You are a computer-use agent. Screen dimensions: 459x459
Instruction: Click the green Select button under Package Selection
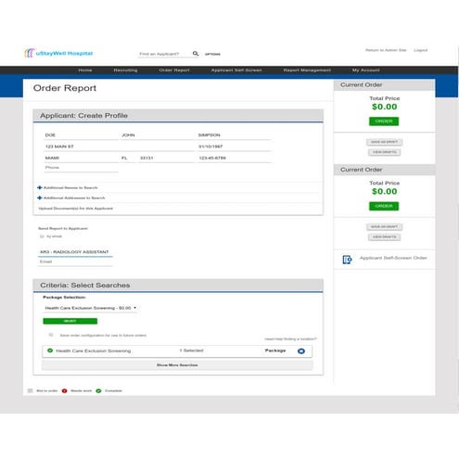point(70,321)
